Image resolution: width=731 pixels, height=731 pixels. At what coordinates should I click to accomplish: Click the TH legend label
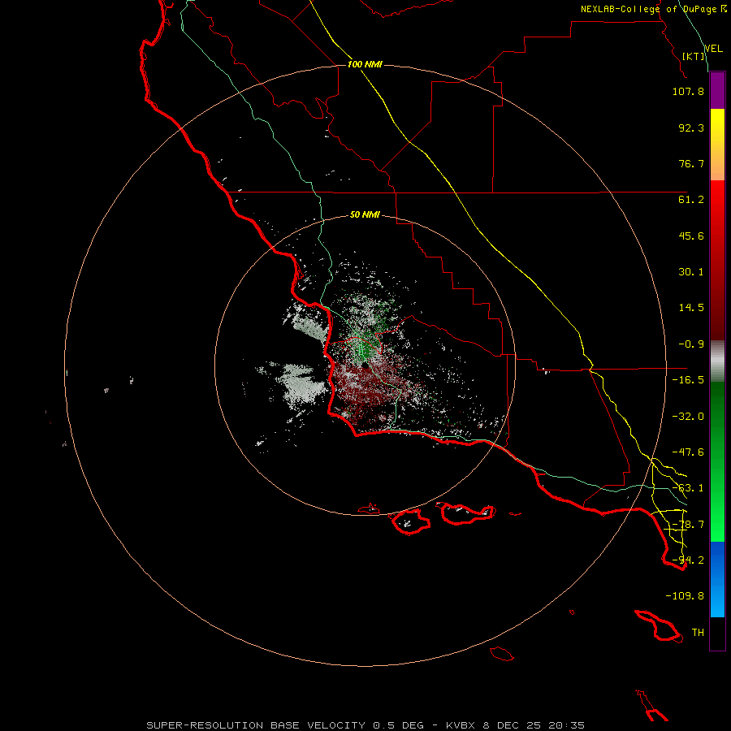pyautogui.click(x=698, y=633)
